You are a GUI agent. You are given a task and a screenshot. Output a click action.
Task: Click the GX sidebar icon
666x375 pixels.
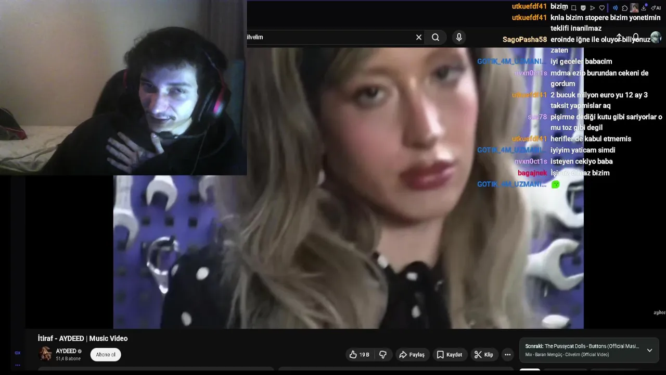[17, 353]
